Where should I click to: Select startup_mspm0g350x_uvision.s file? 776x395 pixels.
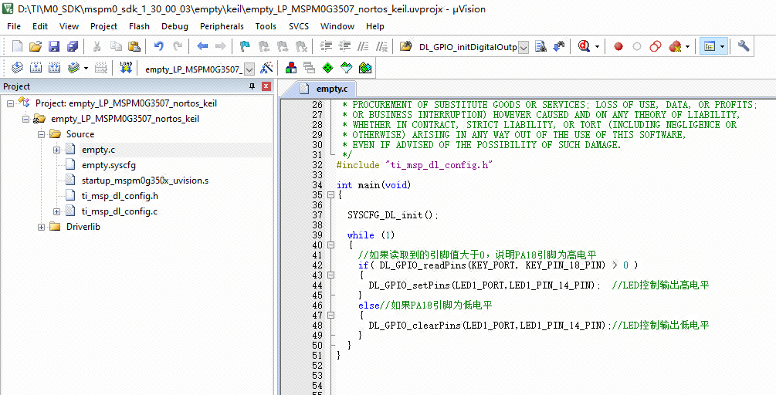click(145, 181)
